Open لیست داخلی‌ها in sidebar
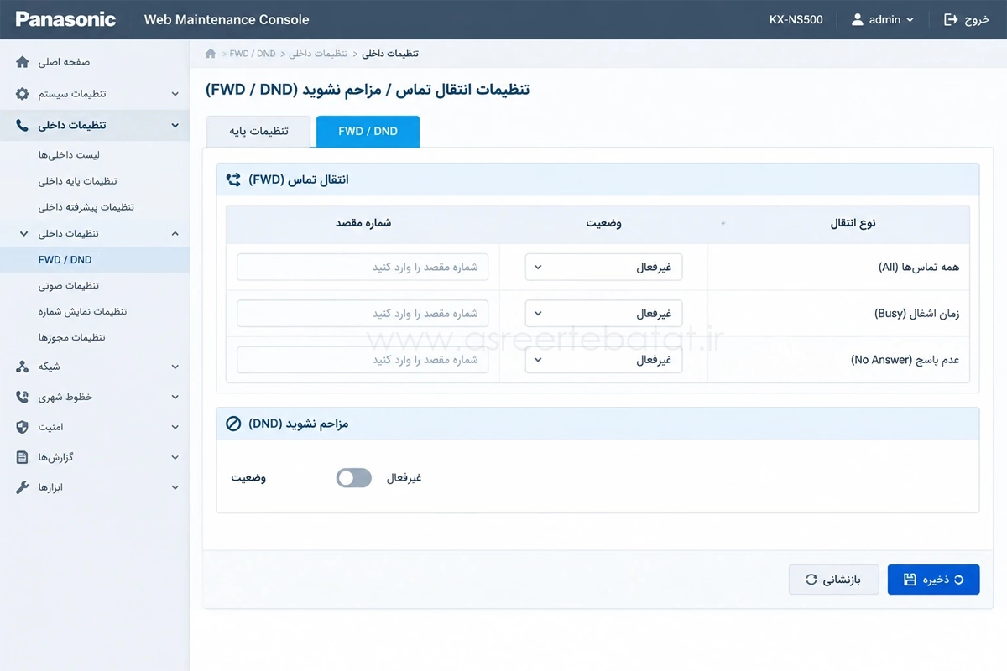 coord(70,155)
